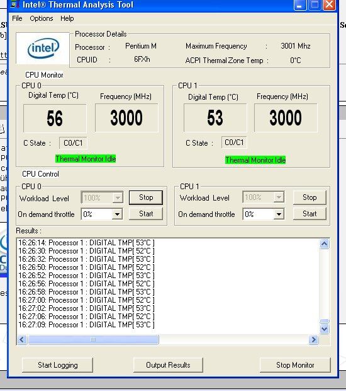This screenshot has height=391, width=346.
Task: Start the CPU 0 workload
Action: pos(146,214)
